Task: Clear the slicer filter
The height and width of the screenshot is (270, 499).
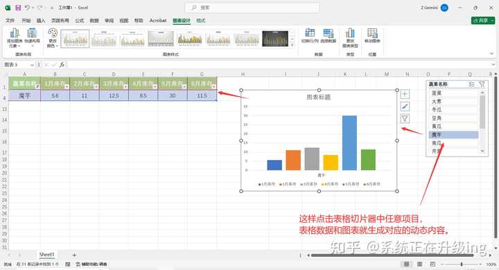Action: click(x=482, y=84)
